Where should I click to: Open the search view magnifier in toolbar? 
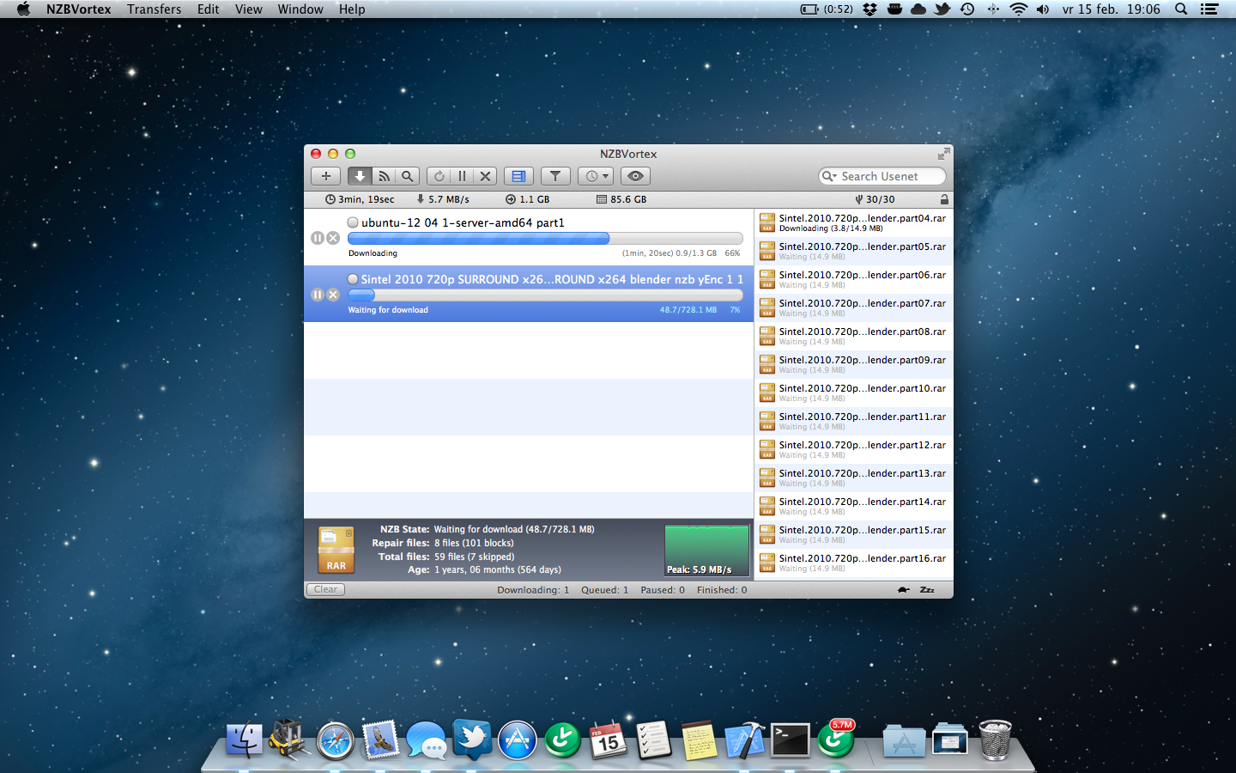point(408,176)
